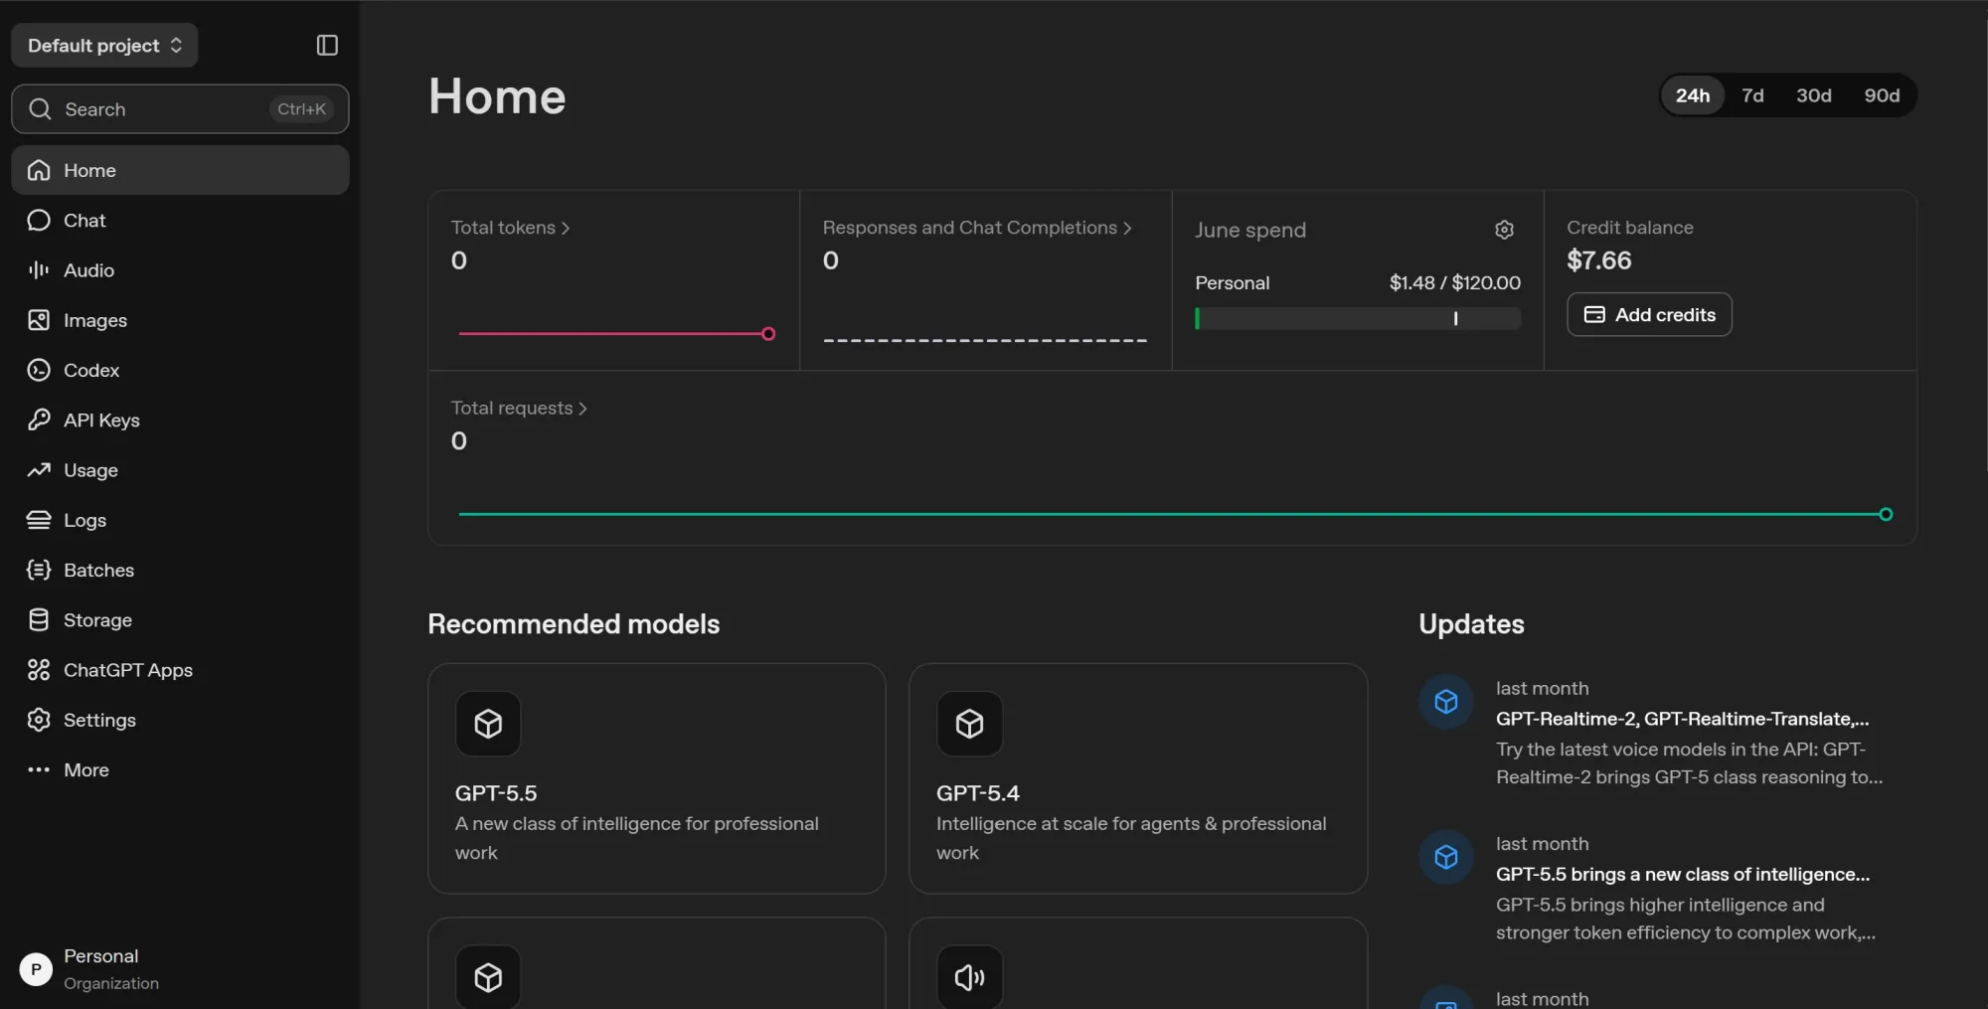This screenshot has height=1009, width=1988.
Task: Click the Recommended models heading
Action: click(574, 624)
